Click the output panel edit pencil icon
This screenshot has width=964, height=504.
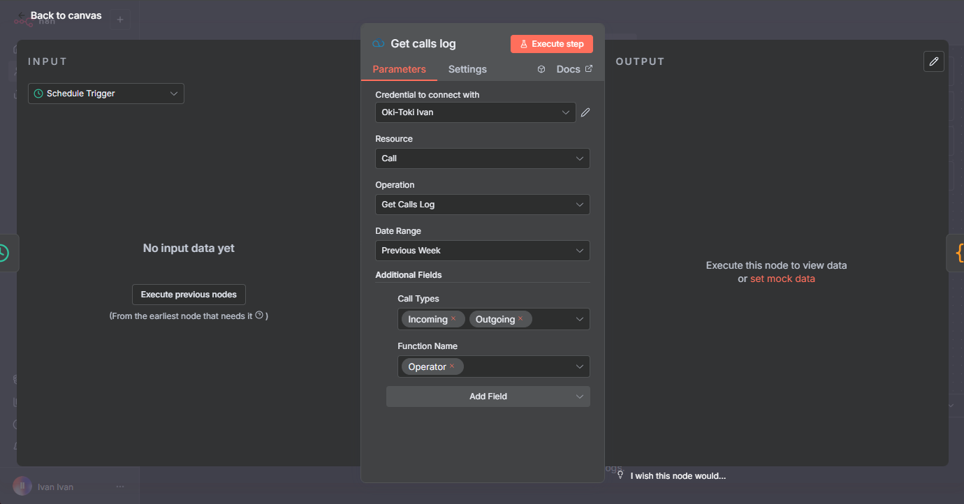point(934,61)
